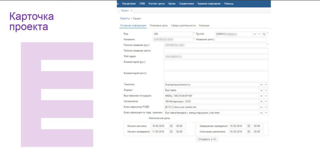The height and width of the screenshot is (167, 320).
Task: Clear Классификатор РСВЯ with minus icon
Action: coord(266,107)
